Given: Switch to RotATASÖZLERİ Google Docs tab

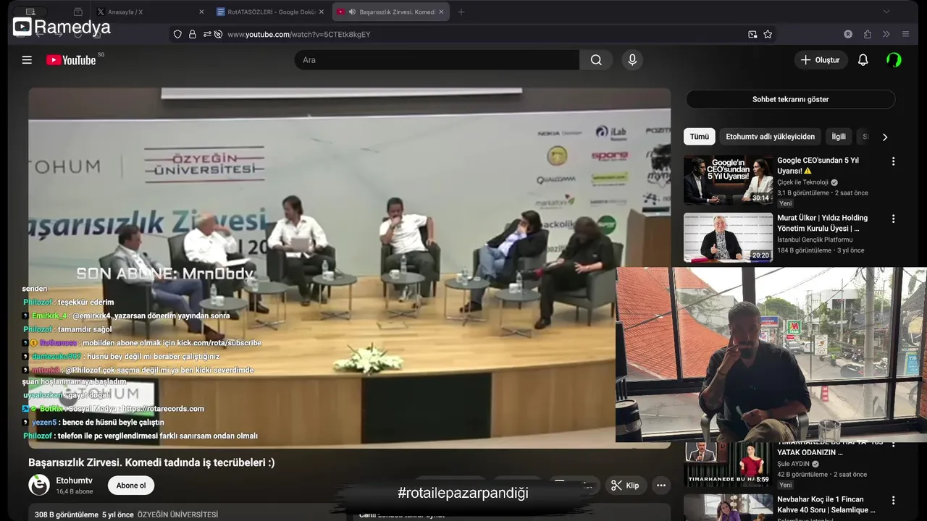Looking at the screenshot, I should [270, 12].
